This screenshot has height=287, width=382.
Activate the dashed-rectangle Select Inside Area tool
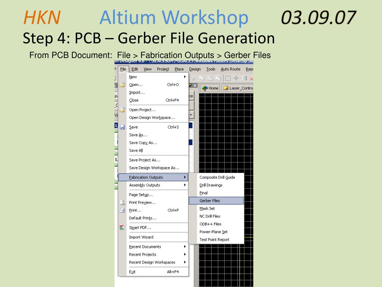pyautogui.click(x=228, y=78)
